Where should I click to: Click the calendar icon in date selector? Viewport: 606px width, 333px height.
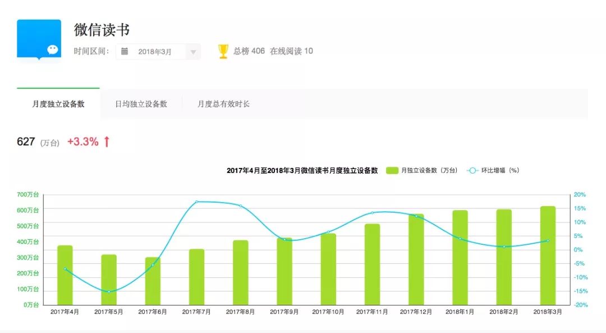click(125, 52)
